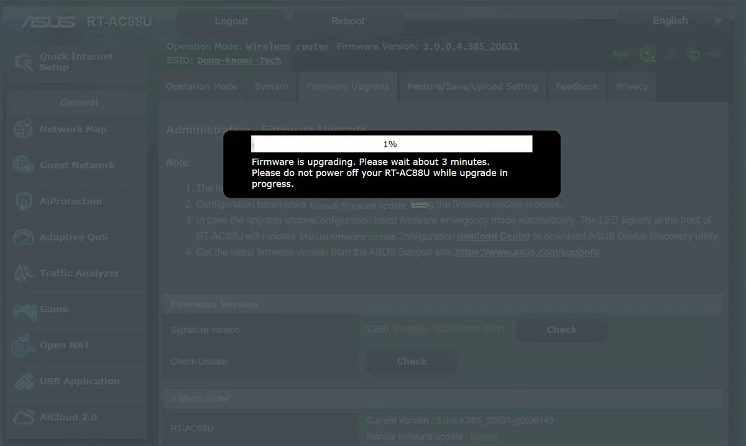The height and width of the screenshot is (446, 746).
Task: Select the Firmware Upgrade tab
Action: coord(348,86)
